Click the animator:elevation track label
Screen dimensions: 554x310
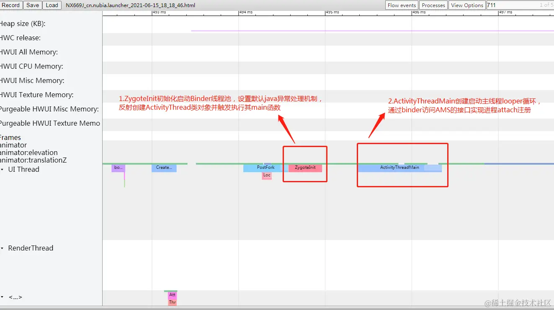[x=29, y=153]
